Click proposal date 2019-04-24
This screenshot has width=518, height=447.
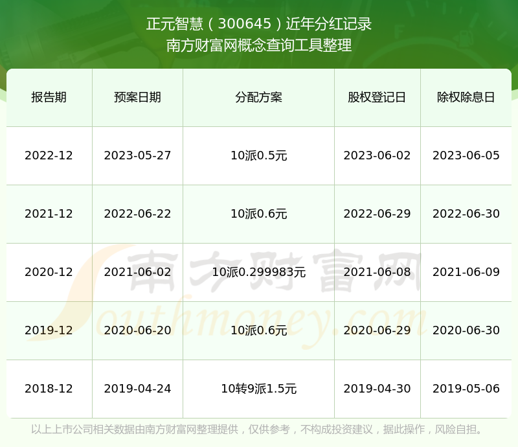(137, 389)
